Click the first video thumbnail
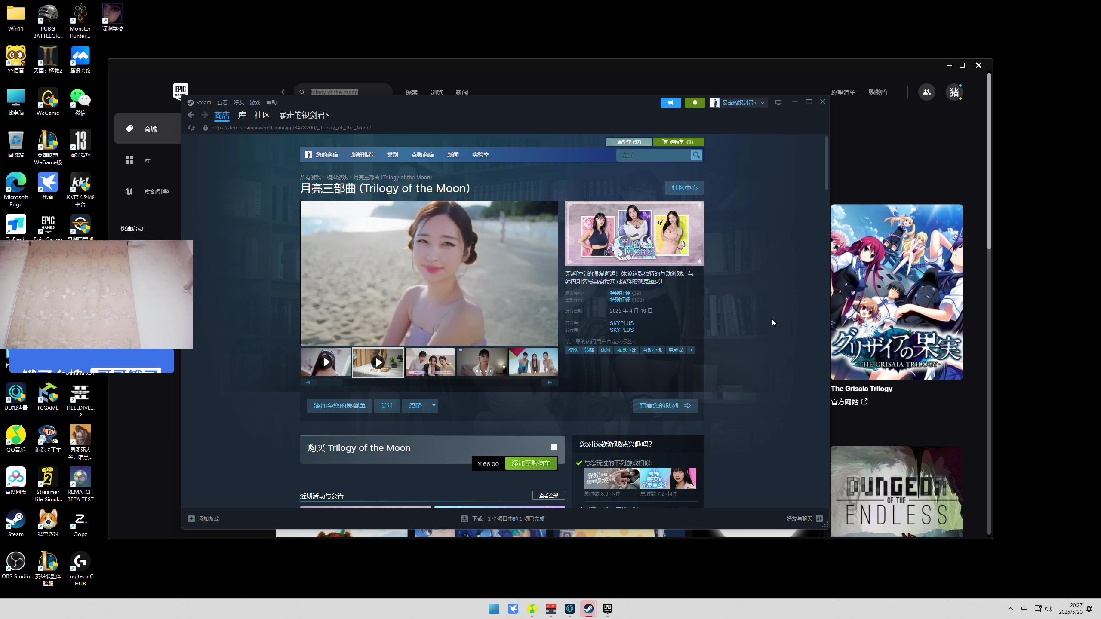The height and width of the screenshot is (619, 1101). point(326,362)
